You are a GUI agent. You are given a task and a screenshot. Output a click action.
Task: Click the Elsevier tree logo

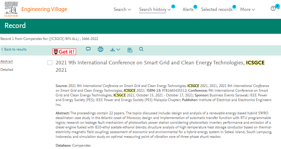11,9
